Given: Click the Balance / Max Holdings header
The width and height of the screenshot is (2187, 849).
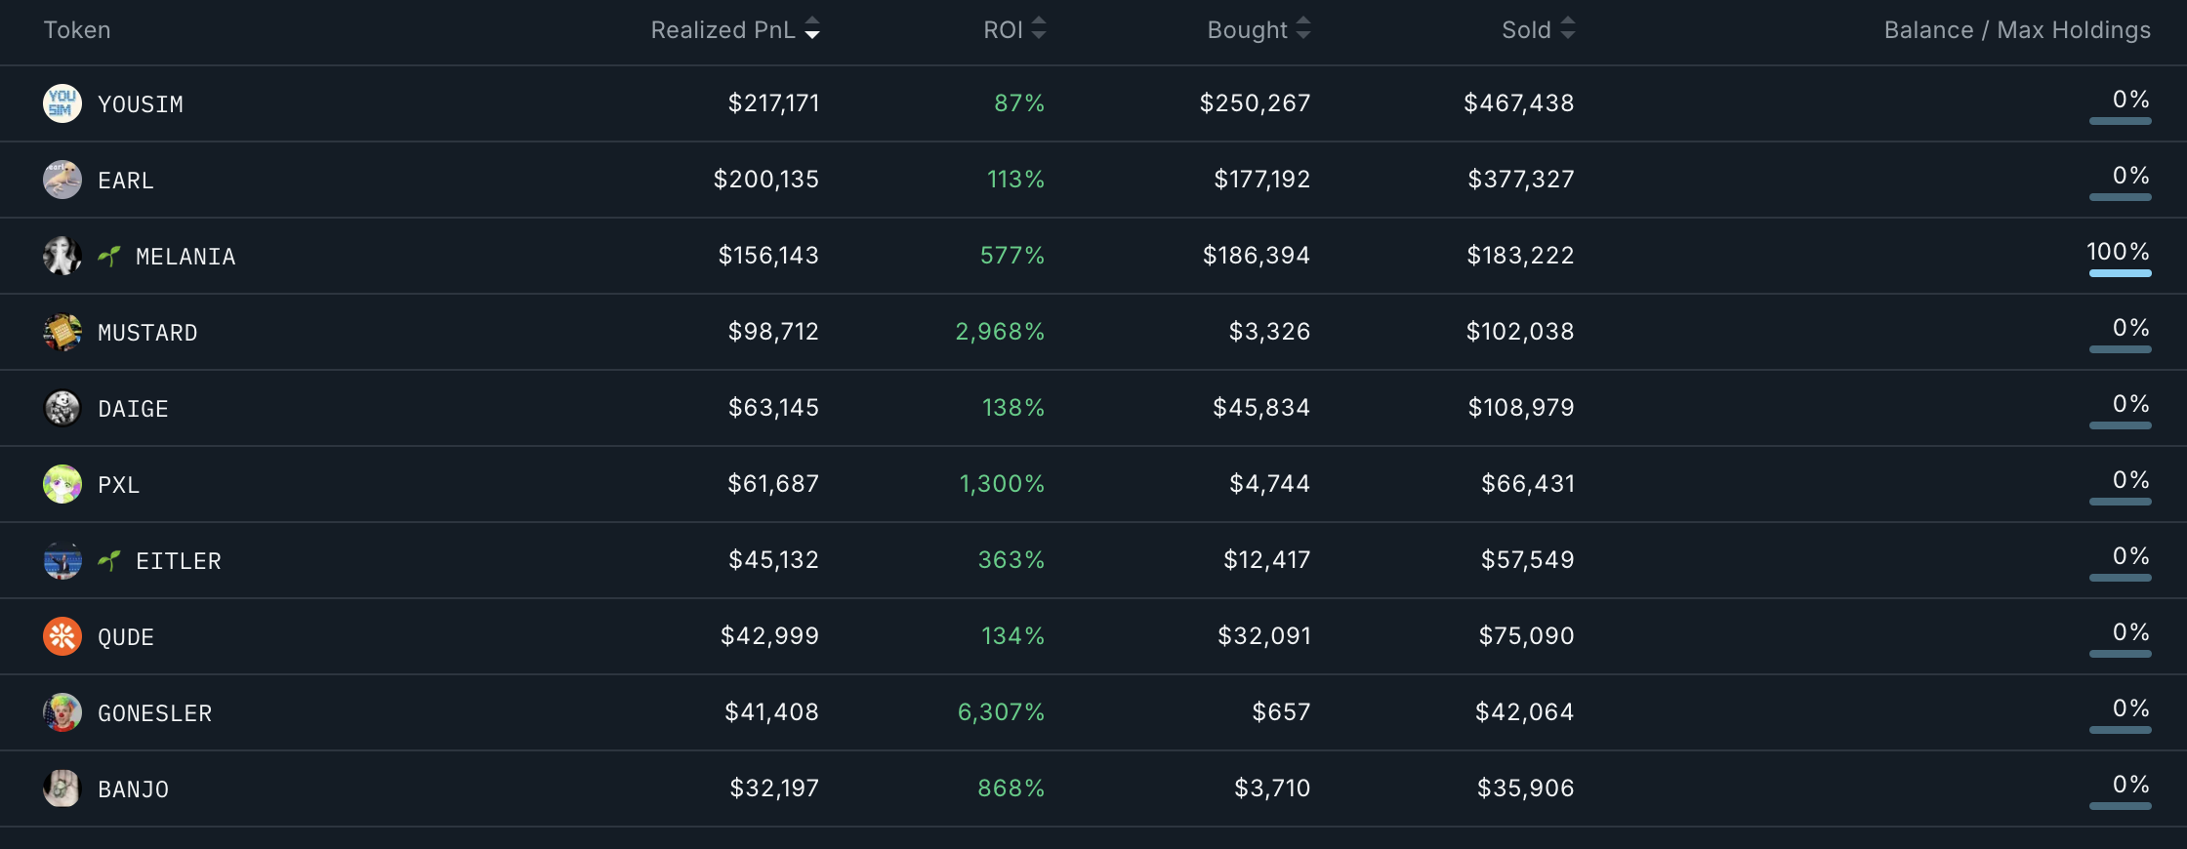Looking at the screenshot, I should pyautogui.click(x=2017, y=30).
